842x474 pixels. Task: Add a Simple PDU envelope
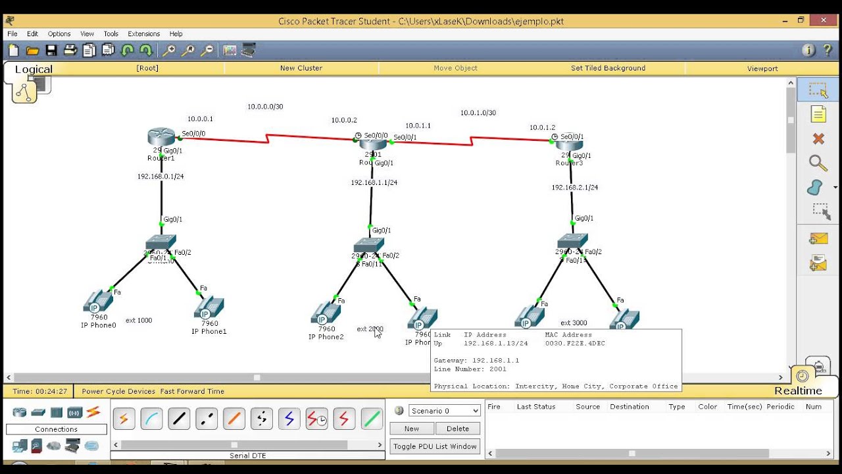coord(818,239)
